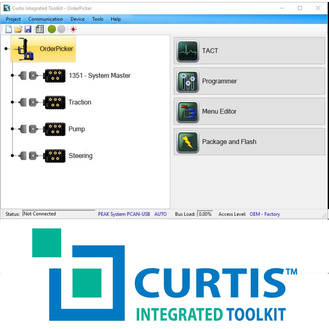Click the AUTO baud rate status text
The image size is (329, 329).
(x=161, y=214)
